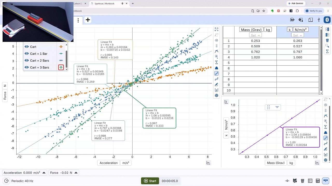Image resolution: width=332 pixels, height=186 pixels.
Task: Expand the Acceleration live reading menu
Action: [44, 173]
